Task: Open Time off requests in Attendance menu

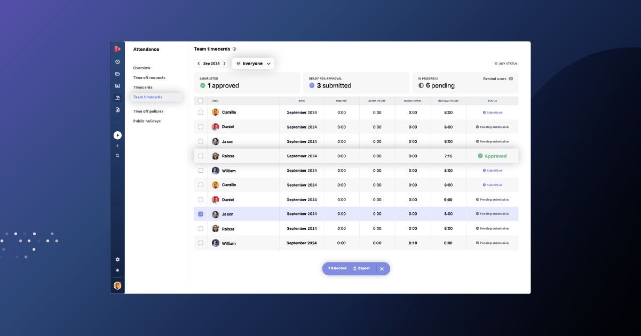Action: pos(149,77)
